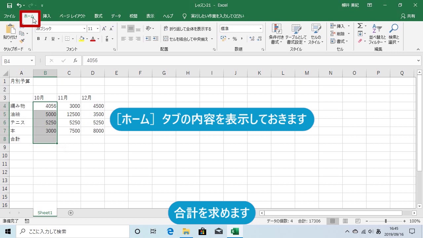The height and width of the screenshot is (238, 423).
Task: Toggle italic formatting
Action: click(x=46, y=39)
